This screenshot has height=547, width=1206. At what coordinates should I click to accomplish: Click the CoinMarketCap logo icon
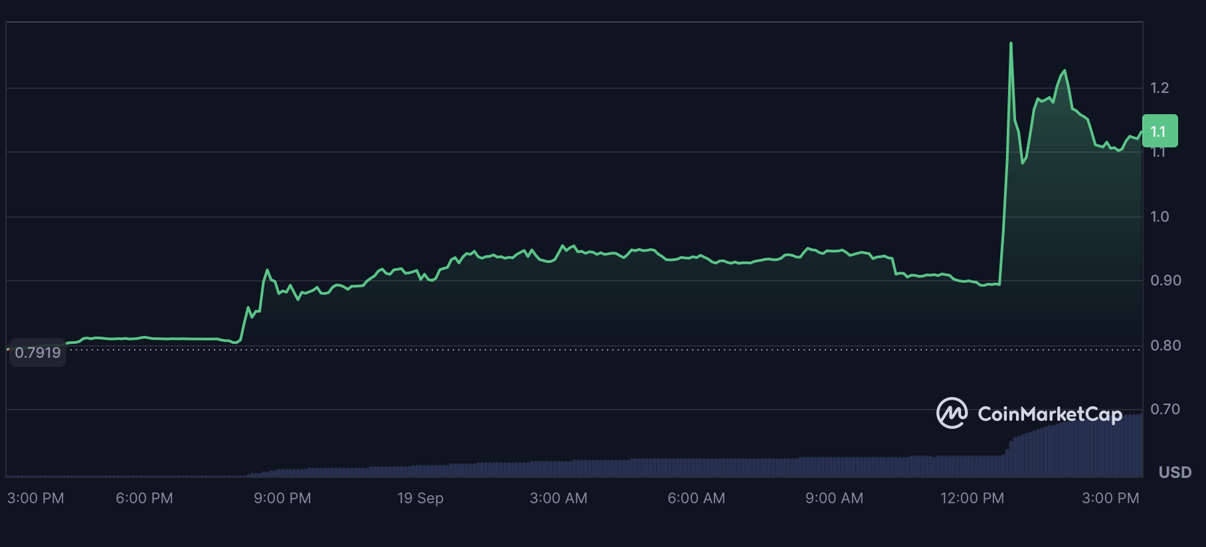coord(952,413)
